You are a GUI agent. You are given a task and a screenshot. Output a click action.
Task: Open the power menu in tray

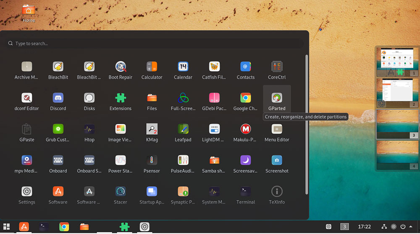tap(403, 227)
